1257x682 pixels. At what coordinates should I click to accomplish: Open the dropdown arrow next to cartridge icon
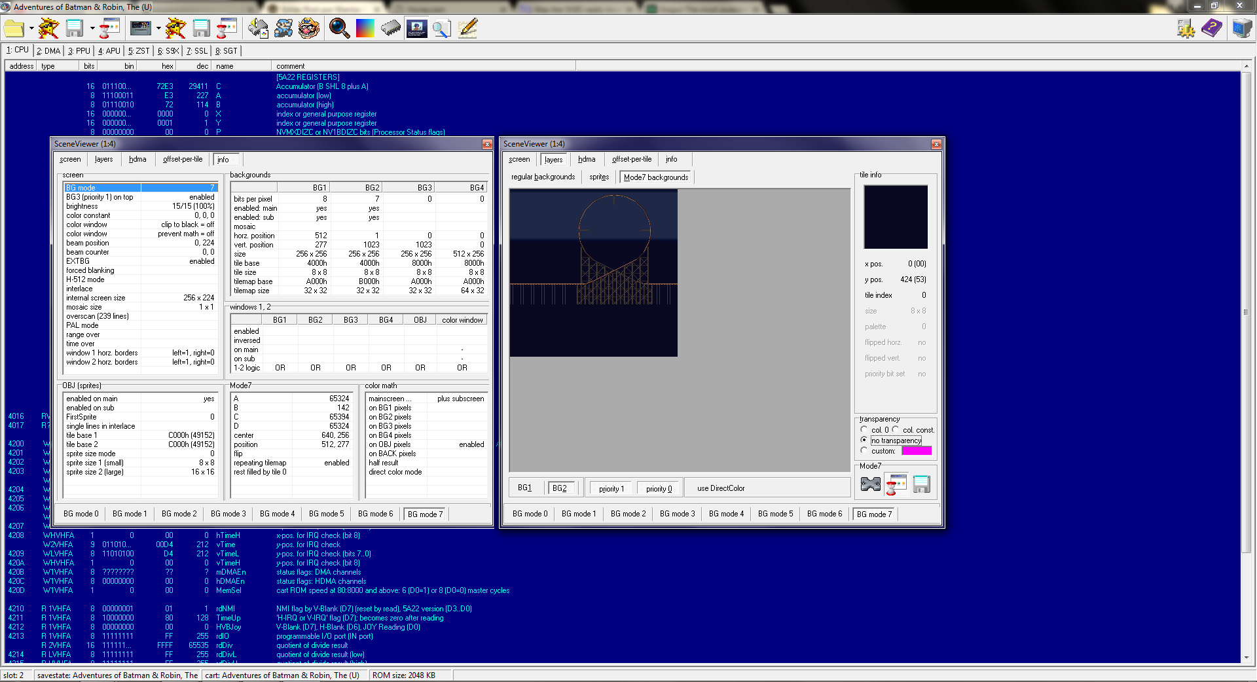coord(158,28)
